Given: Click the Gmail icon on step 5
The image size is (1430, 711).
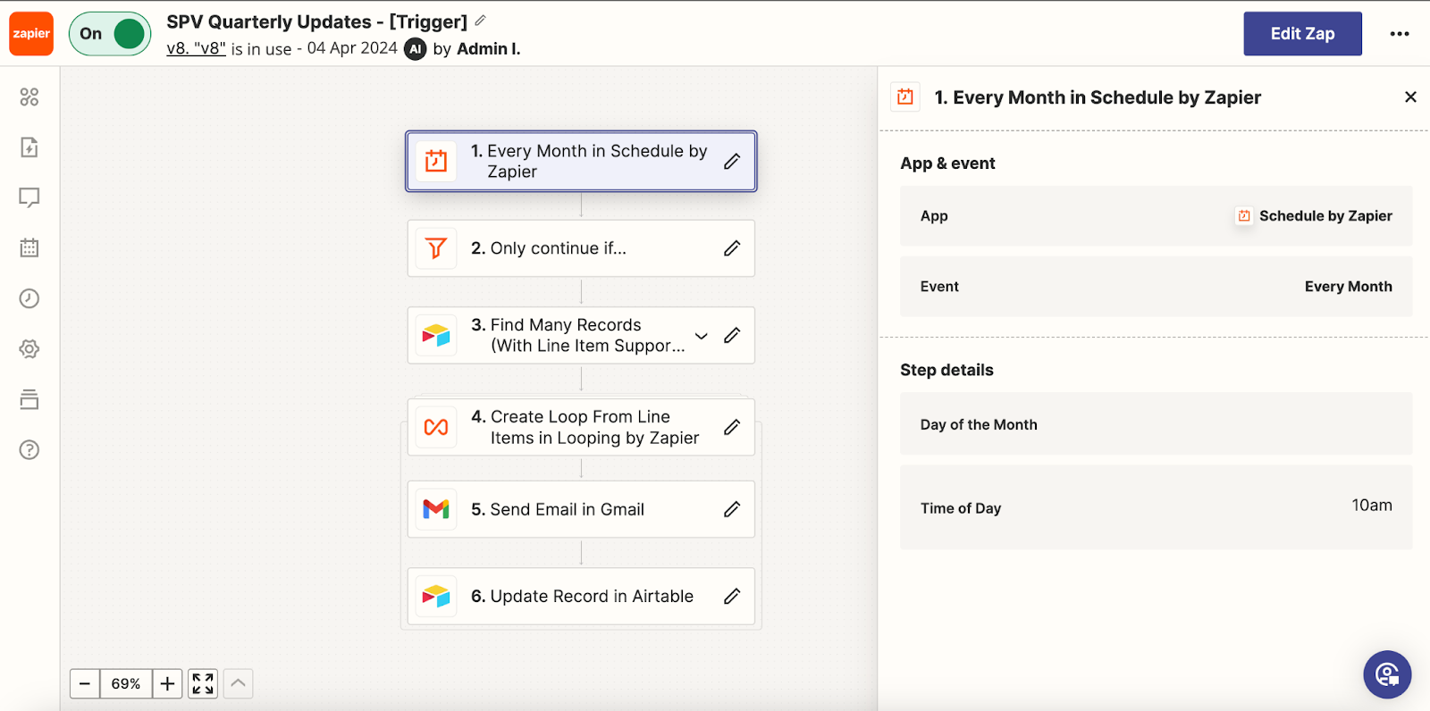Looking at the screenshot, I should pyautogui.click(x=436, y=509).
